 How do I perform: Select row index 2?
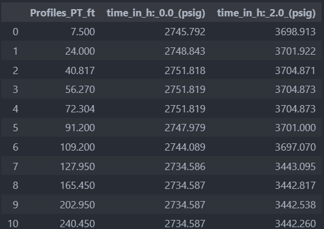(x=15, y=70)
